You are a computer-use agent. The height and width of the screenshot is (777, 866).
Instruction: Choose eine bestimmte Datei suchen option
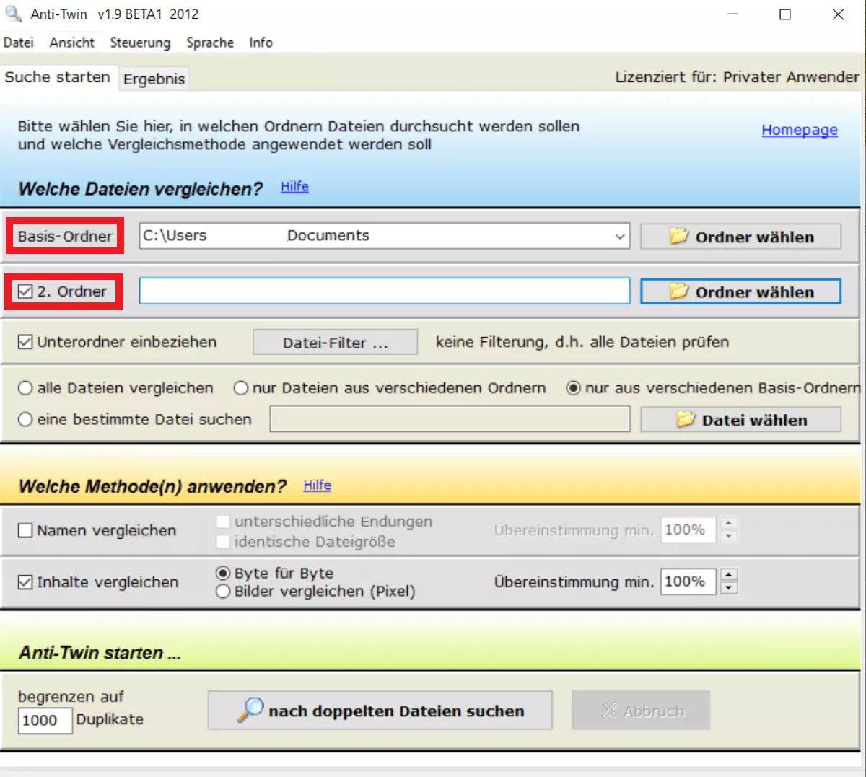click(x=25, y=419)
